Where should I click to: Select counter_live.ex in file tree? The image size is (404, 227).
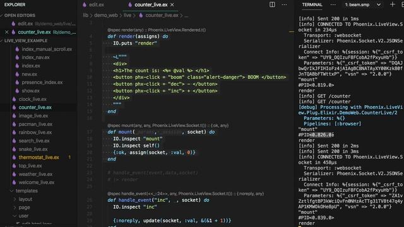(x=35, y=107)
